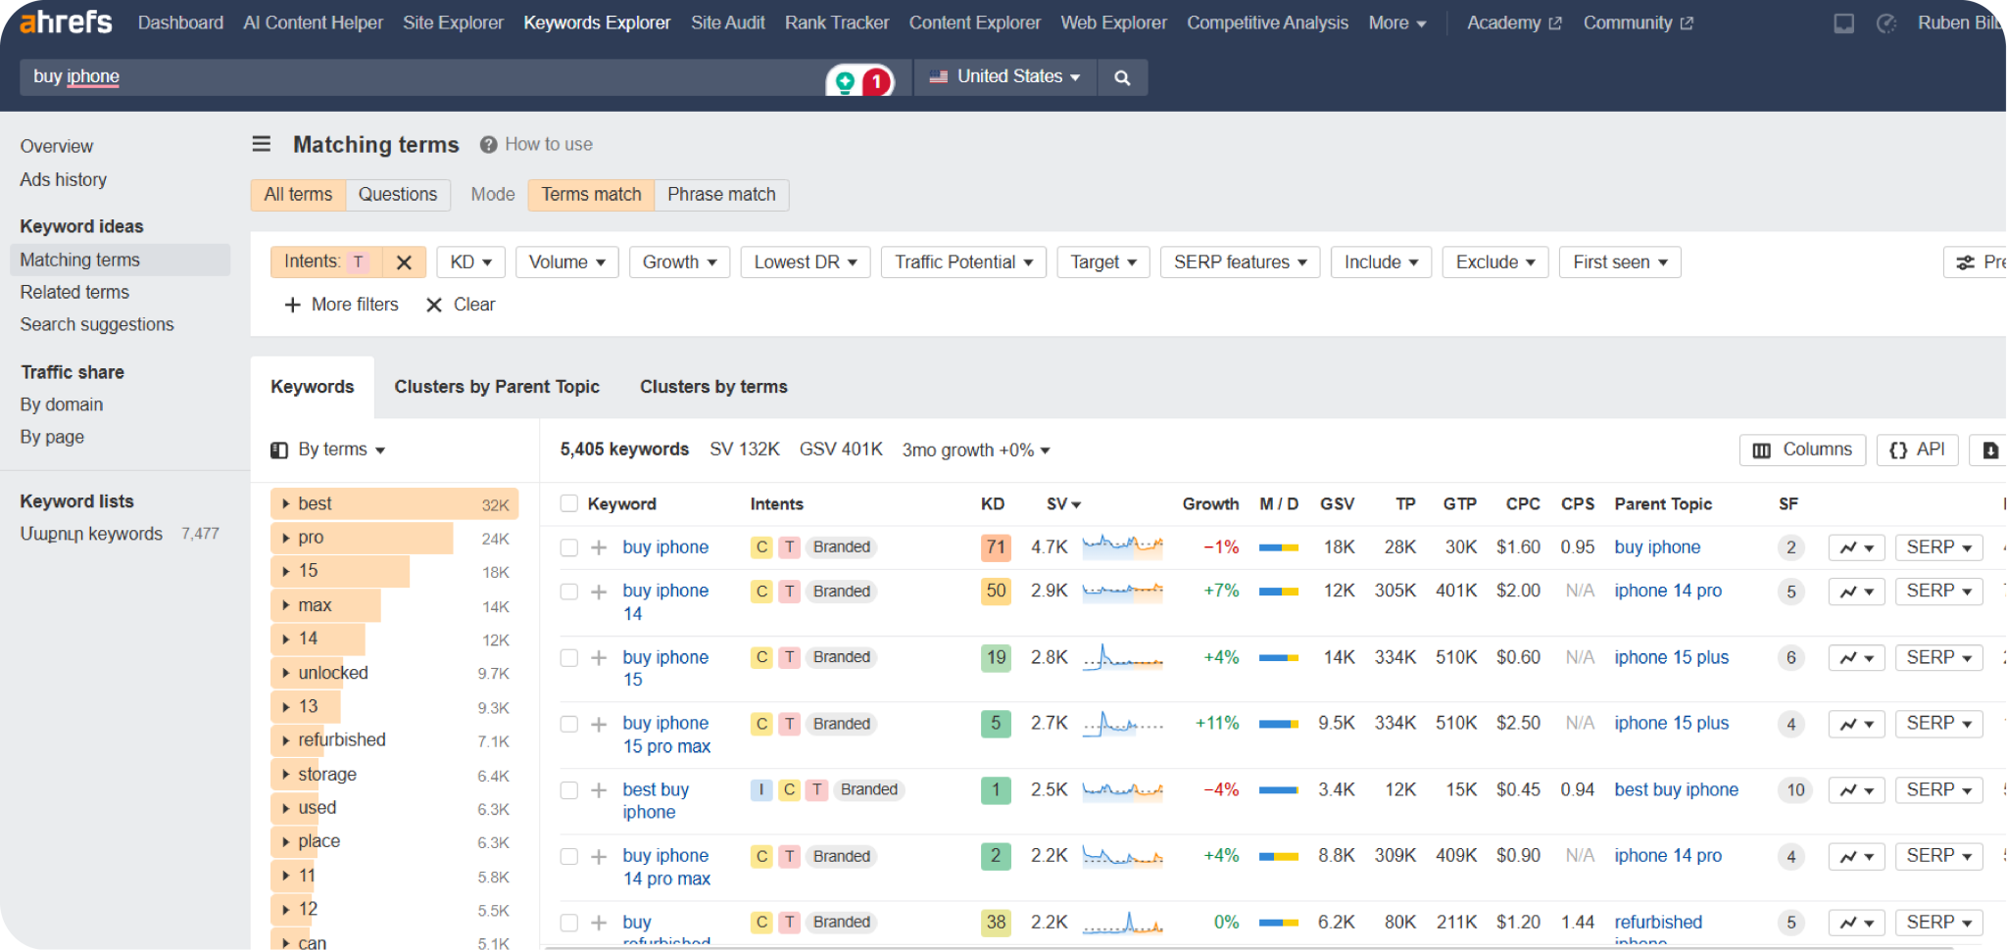The height and width of the screenshot is (950, 2007).
Task: Switch to the Clusters by Parent Topic tab
Action: click(x=497, y=386)
